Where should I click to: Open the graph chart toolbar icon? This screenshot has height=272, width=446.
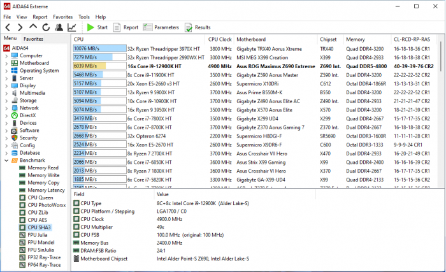(72, 27)
